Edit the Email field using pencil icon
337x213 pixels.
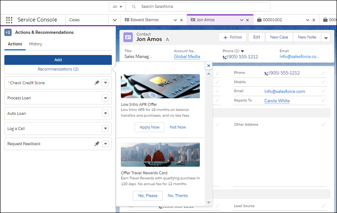323,91
